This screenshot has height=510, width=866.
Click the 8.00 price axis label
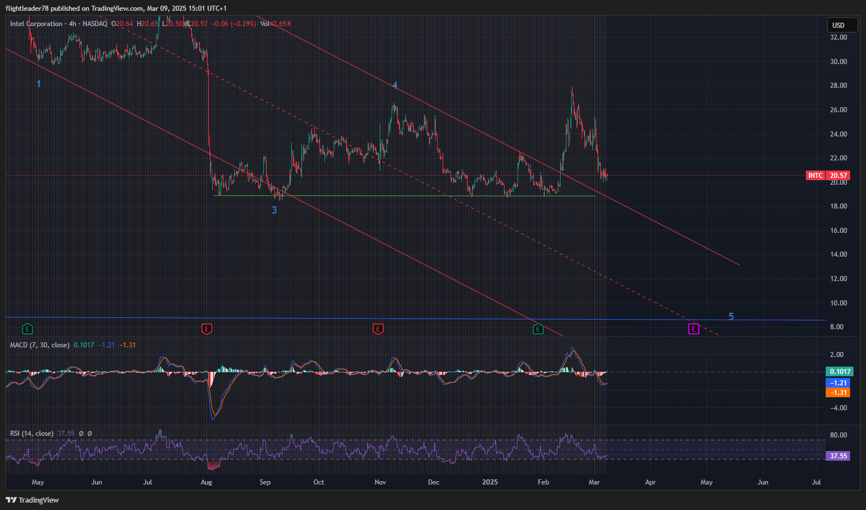pos(836,327)
